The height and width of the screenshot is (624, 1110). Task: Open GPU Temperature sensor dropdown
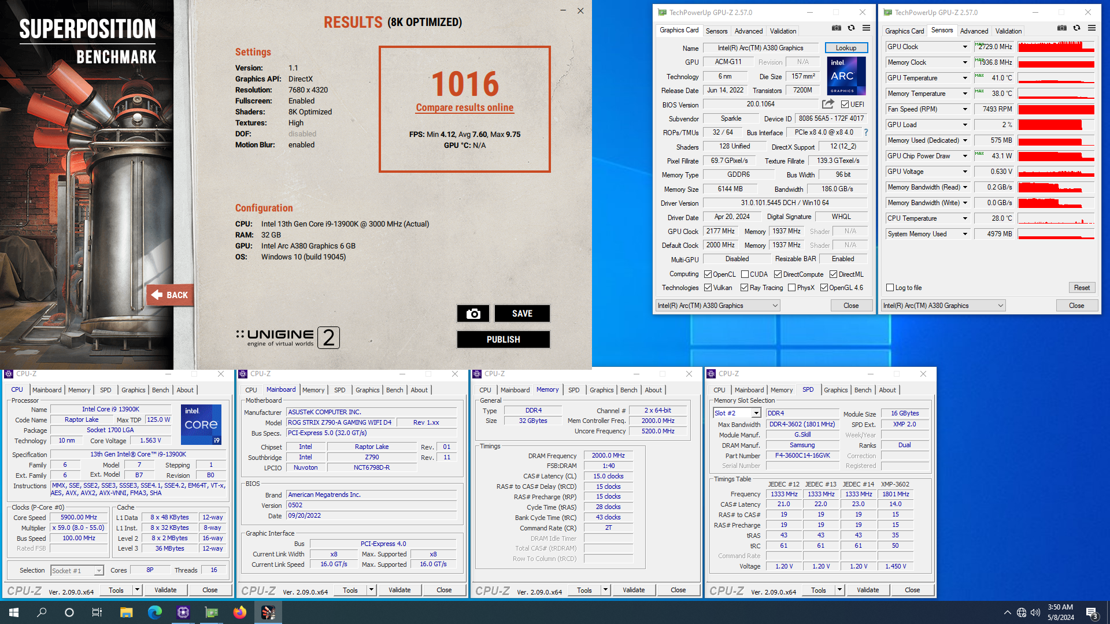(x=964, y=78)
